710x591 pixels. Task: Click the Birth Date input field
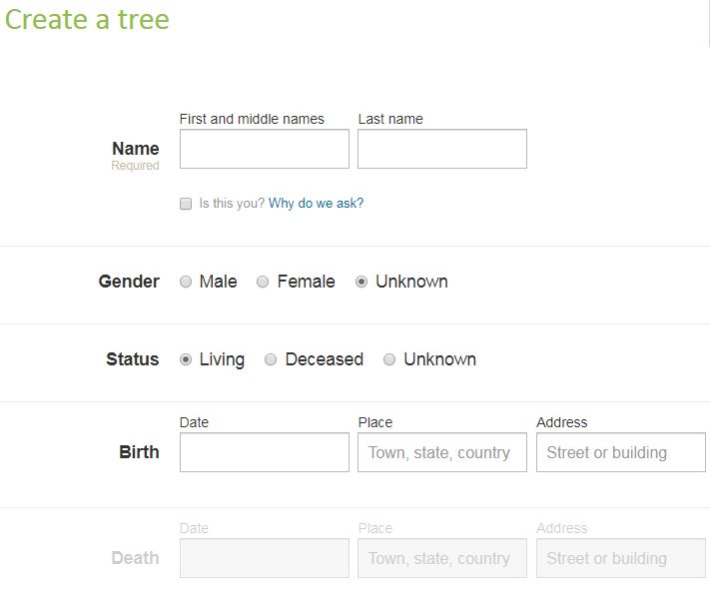(264, 452)
